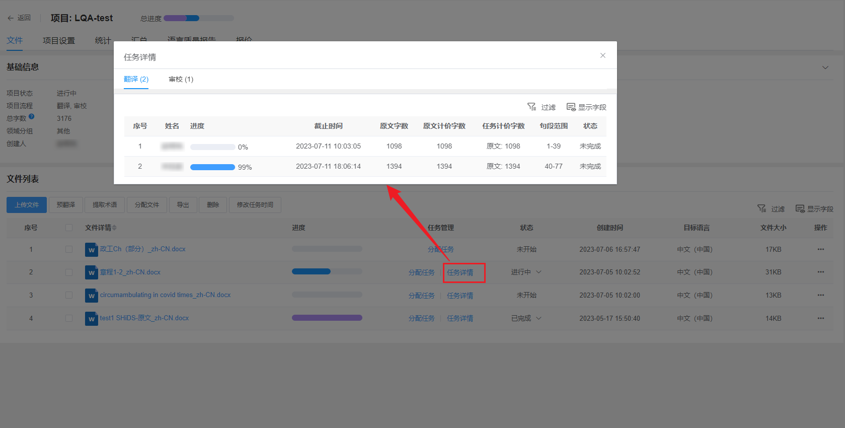The width and height of the screenshot is (845, 428).
Task: Click the back arrow icon
Action: point(11,18)
